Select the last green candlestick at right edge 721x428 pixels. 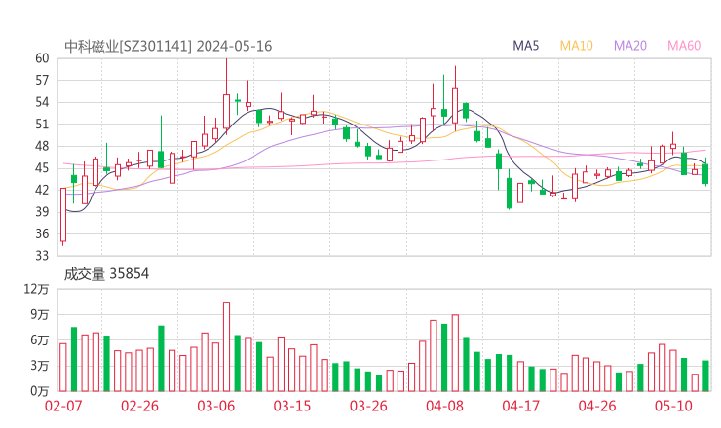coord(705,173)
